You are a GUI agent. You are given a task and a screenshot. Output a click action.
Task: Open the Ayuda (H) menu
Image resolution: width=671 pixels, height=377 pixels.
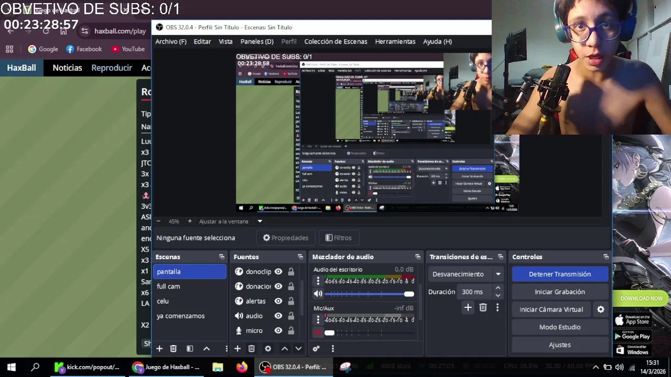coord(437,41)
